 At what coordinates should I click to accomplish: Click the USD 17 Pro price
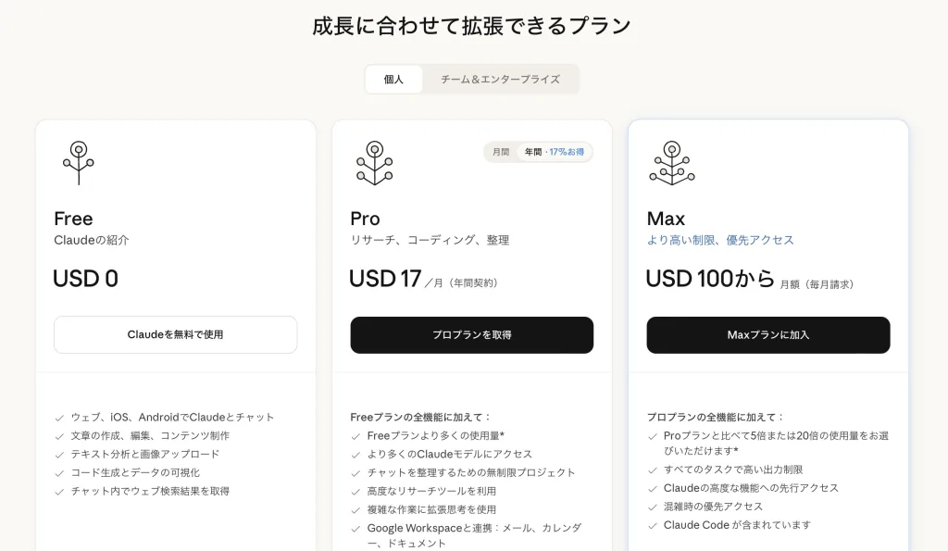click(x=385, y=279)
